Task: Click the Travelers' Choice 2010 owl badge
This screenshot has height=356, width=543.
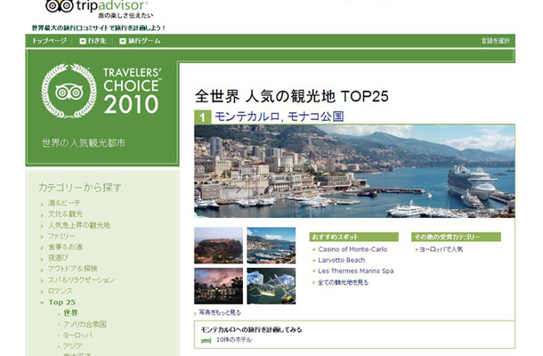Action: (69, 92)
